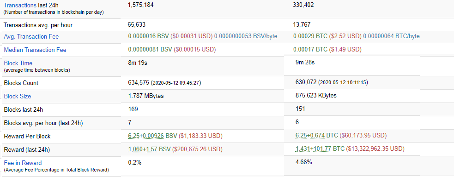This screenshot has width=454, height=177.
Task: Click the 0.00000081 BSV median fee
Action: [x=150, y=50]
